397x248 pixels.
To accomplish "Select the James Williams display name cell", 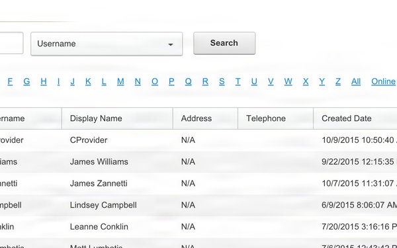I will click(99, 162).
